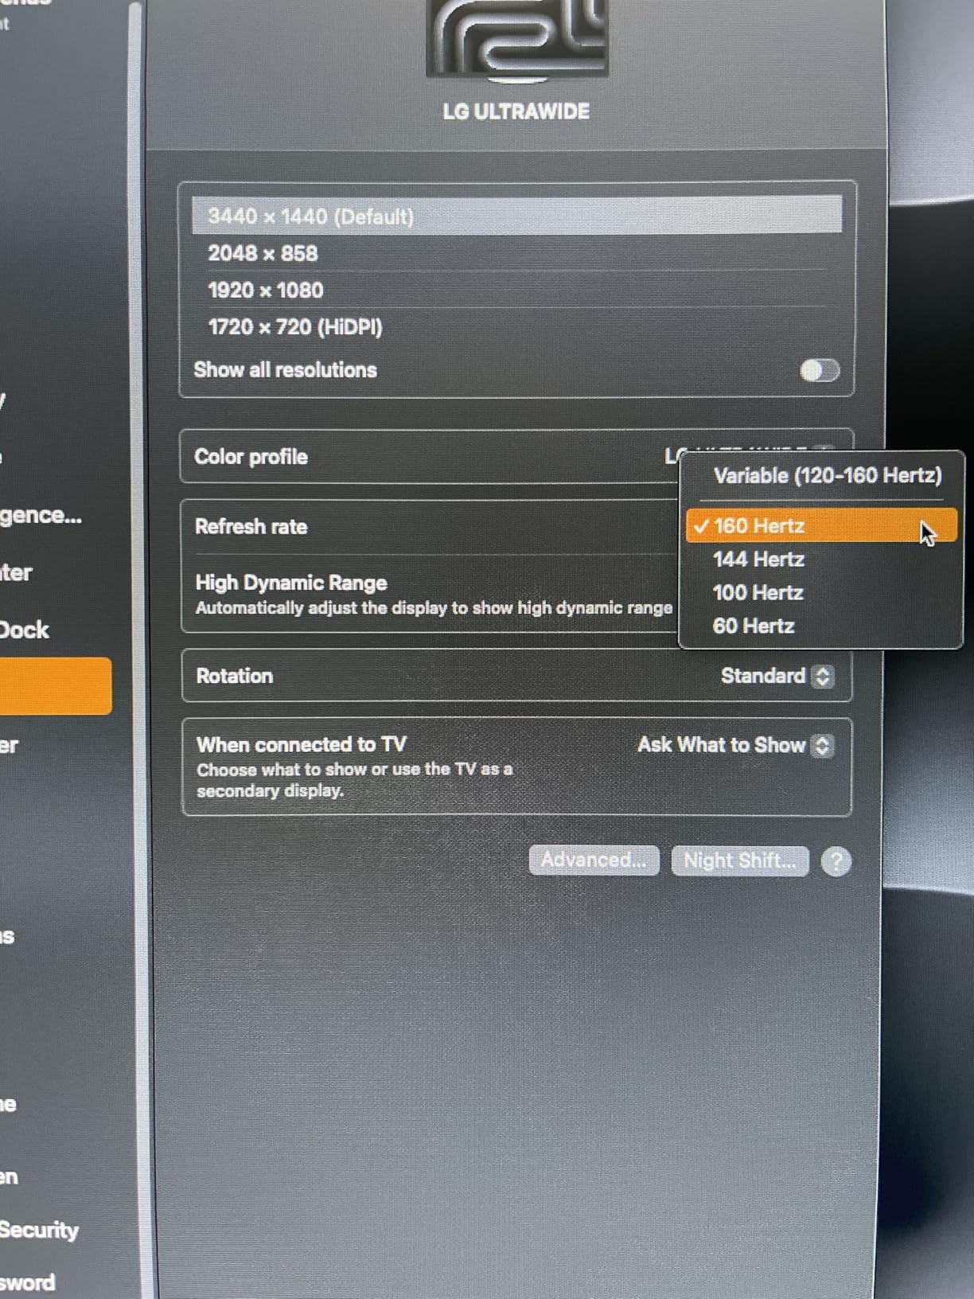The image size is (974, 1299).
Task: Select the LG ULTRAWIDE display thumbnail
Action: pos(516,40)
